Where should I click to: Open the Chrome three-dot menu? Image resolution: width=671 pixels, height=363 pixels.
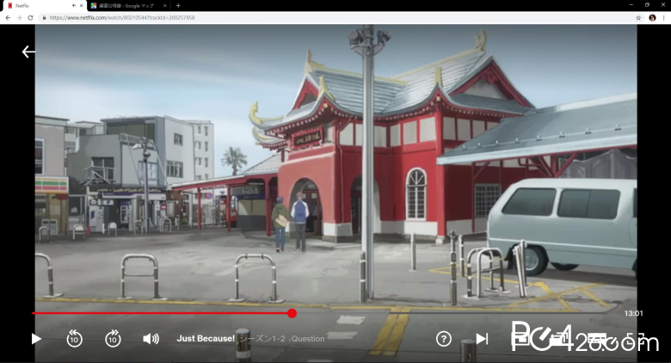[x=664, y=17]
